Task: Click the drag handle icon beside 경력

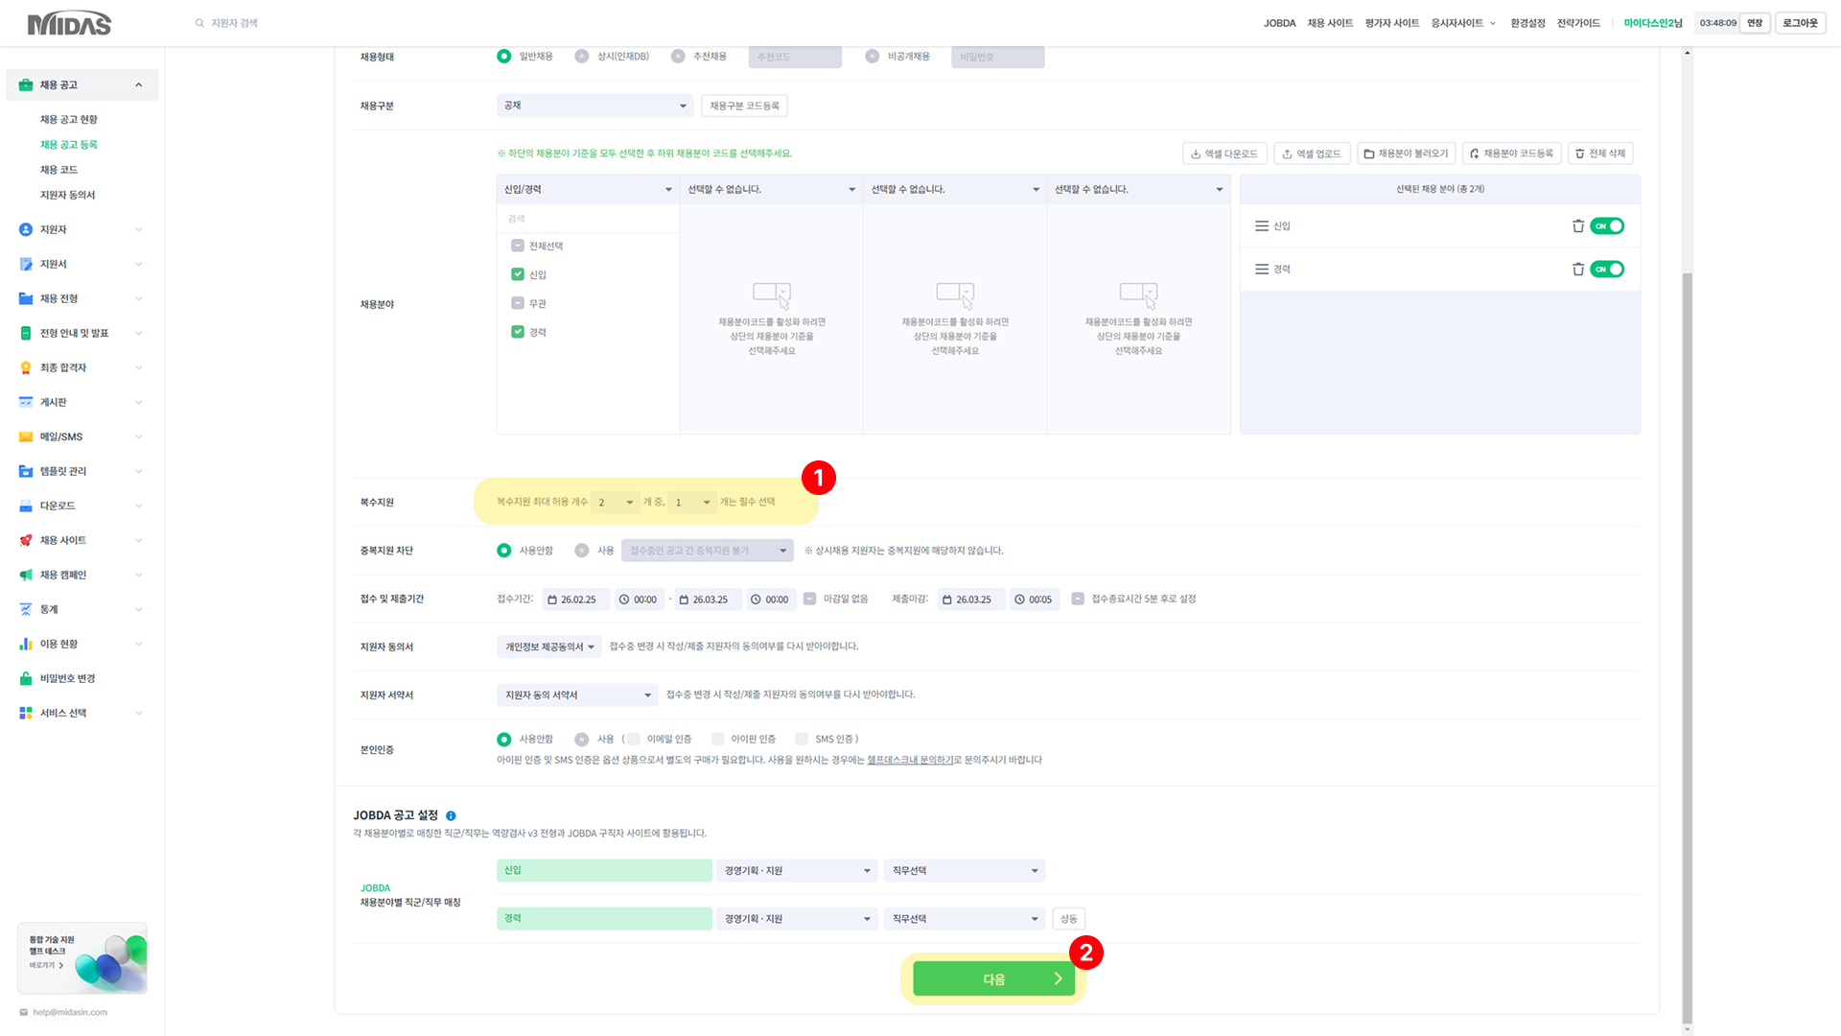Action: coord(1262,270)
